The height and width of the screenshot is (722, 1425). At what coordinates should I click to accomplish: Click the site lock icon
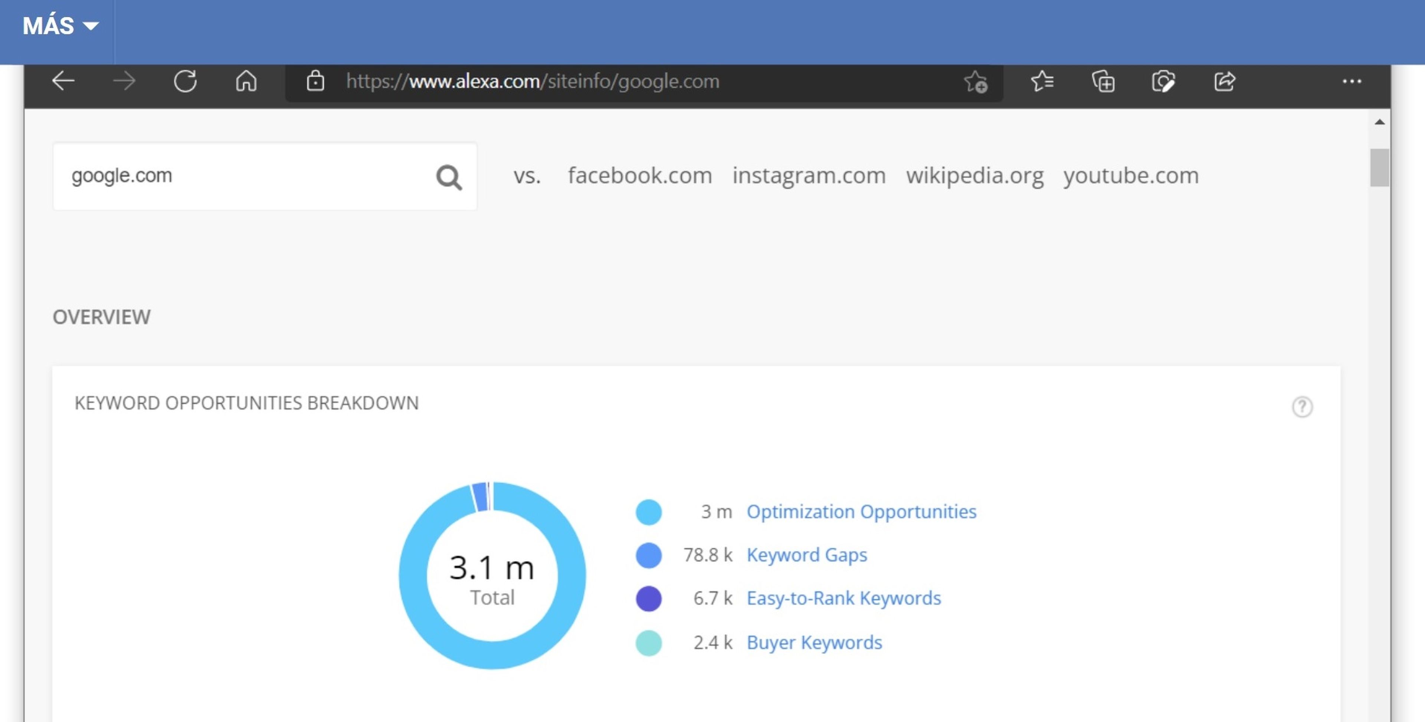click(315, 81)
